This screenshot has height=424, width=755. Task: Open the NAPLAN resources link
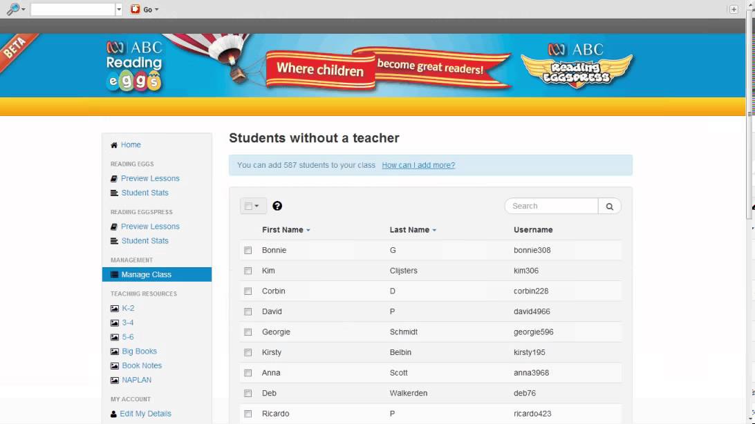[x=136, y=380]
